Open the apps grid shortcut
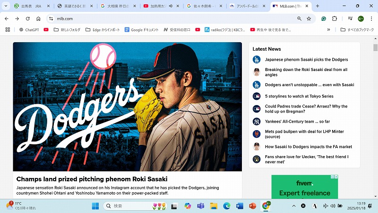The image size is (378, 213). 8,30
